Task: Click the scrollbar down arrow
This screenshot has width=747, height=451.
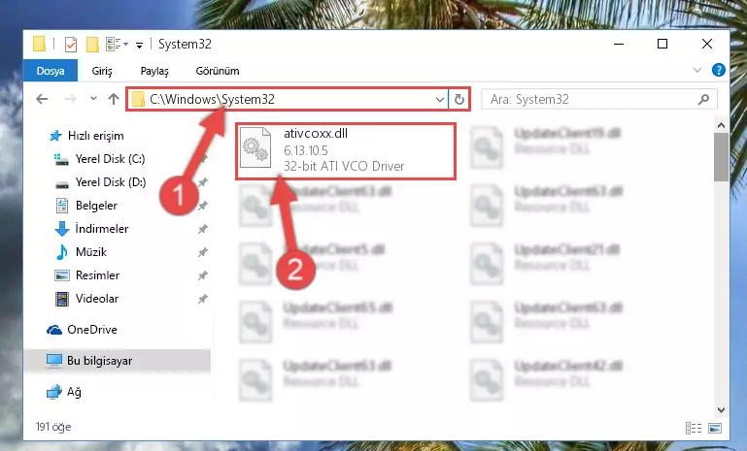Action: click(x=721, y=409)
